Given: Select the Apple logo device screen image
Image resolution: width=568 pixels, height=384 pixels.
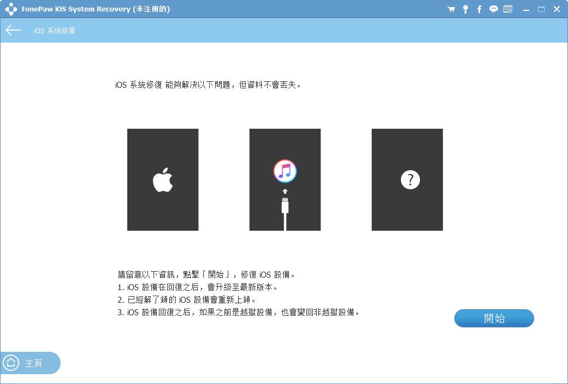Looking at the screenshot, I should click(x=162, y=179).
